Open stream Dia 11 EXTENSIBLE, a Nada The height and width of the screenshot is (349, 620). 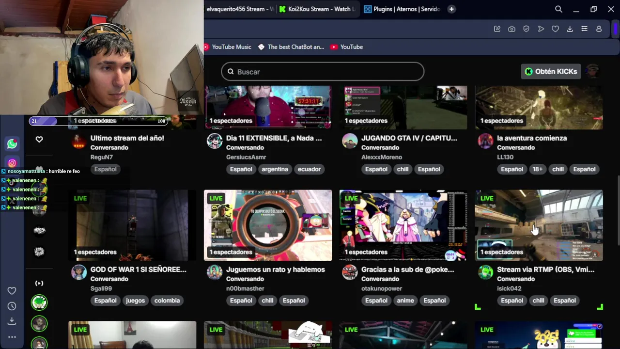(274, 138)
